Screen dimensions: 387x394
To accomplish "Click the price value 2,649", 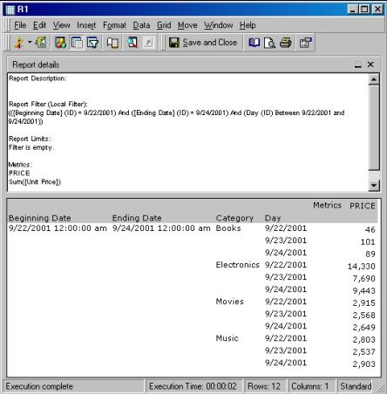I will 364,328.
